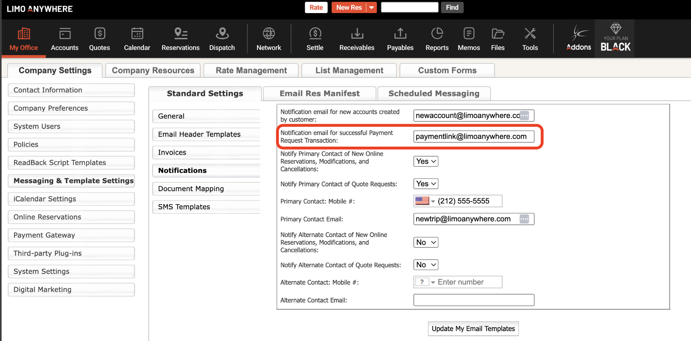This screenshot has width=691, height=341.
Task: Open iCalendar Settings
Action: (x=71, y=199)
